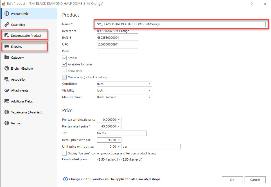Click the "Changes in this window" notice text
Screen dimensions: 271x187
coord(115,179)
